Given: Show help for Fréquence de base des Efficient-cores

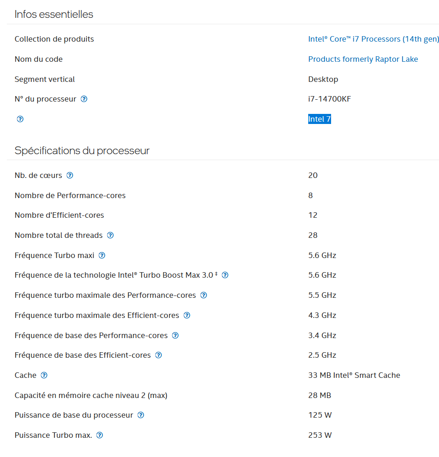Looking at the screenshot, I should point(158,355).
